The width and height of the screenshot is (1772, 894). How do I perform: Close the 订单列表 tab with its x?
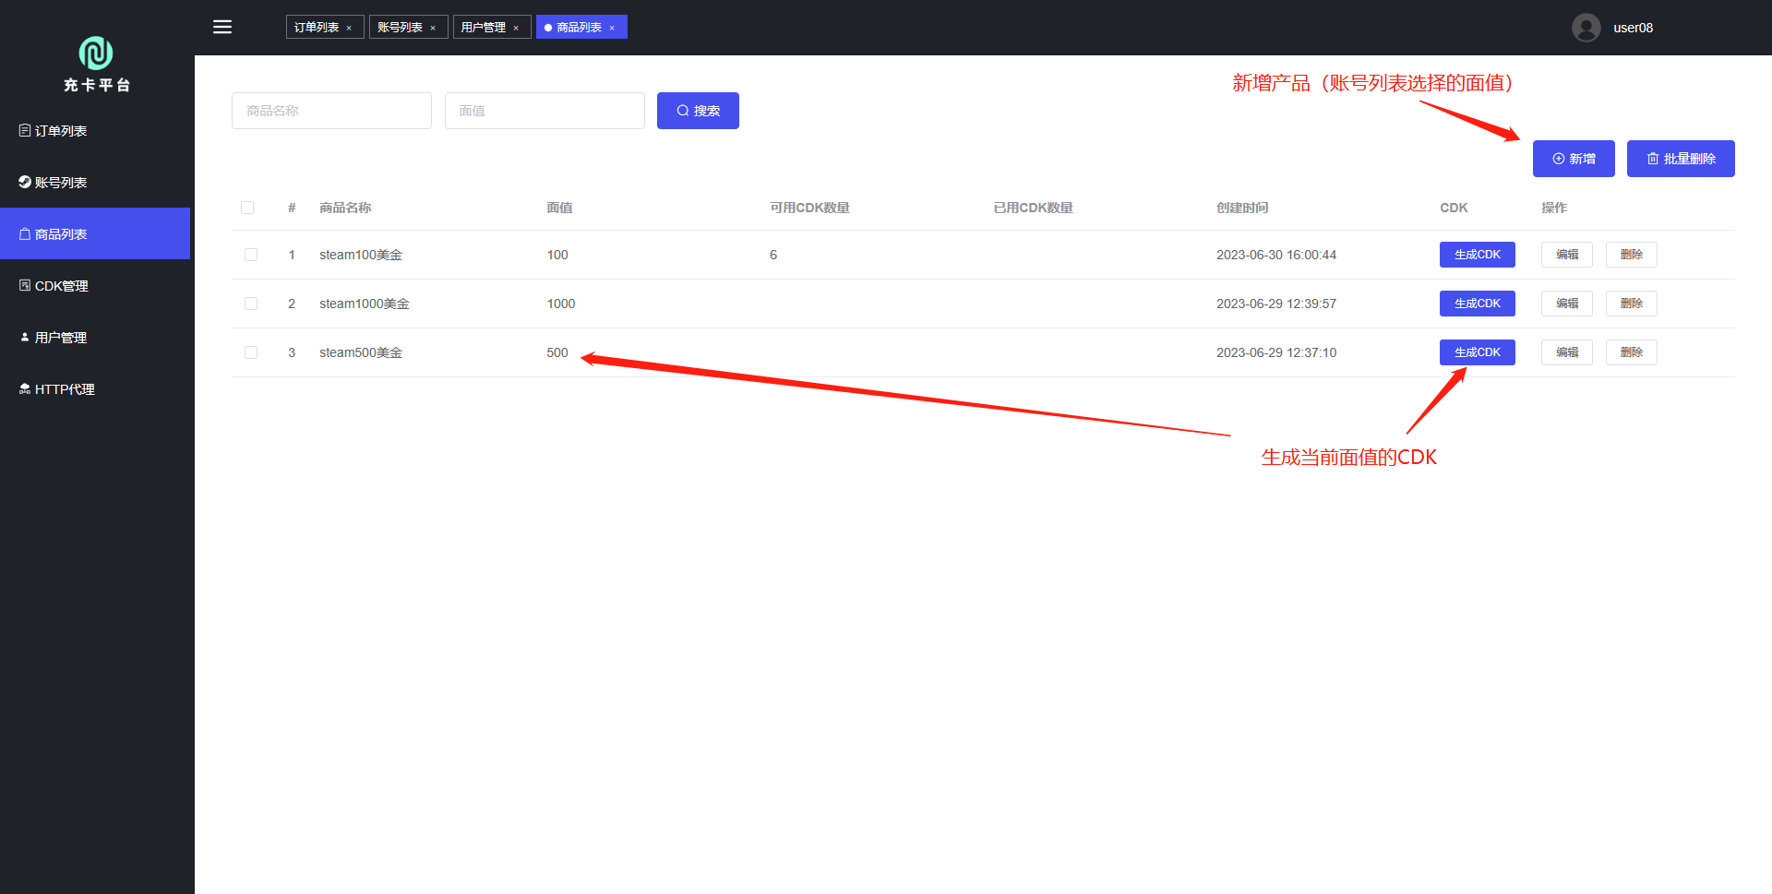[x=349, y=28]
